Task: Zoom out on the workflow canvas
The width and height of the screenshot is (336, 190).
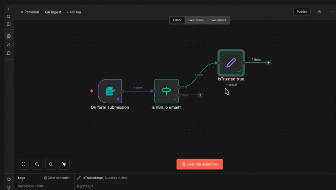Action: tap(51, 164)
